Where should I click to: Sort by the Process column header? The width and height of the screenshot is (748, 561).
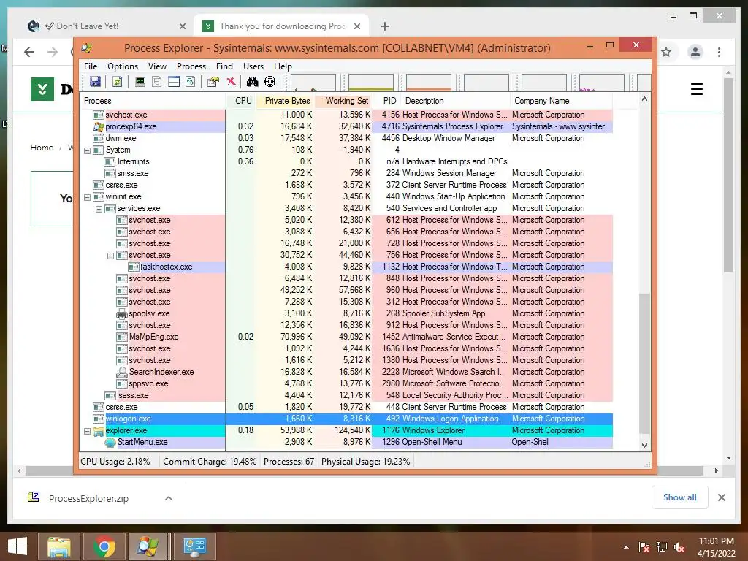tap(153, 101)
